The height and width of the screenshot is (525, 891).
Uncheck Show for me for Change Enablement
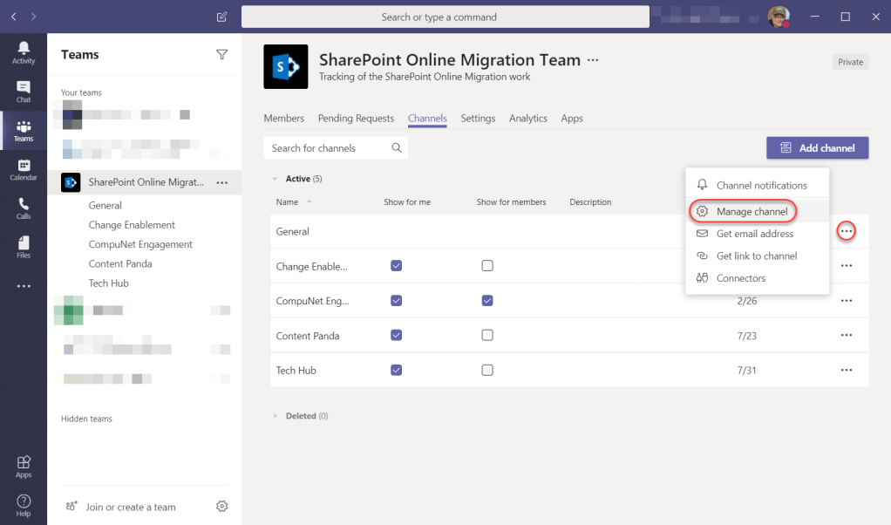click(397, 266)
